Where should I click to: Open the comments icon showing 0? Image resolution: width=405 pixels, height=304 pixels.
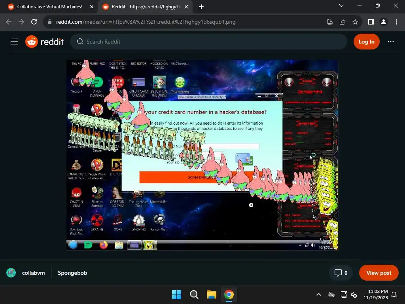(x=341, y=273)
